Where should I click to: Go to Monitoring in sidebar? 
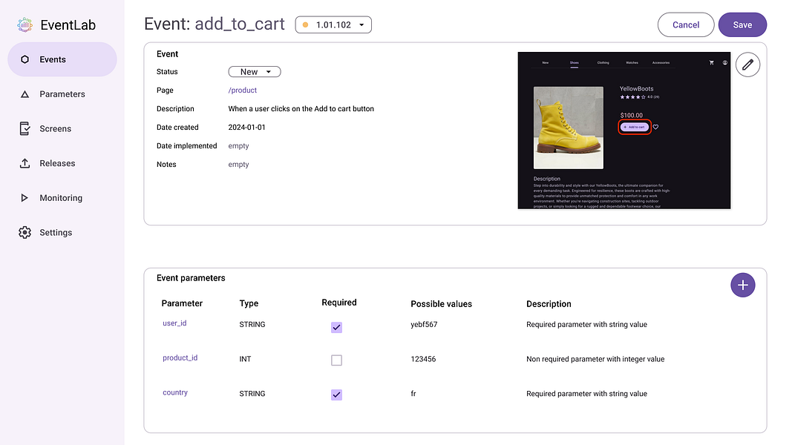pyautogui.click(x=61, y=198)
